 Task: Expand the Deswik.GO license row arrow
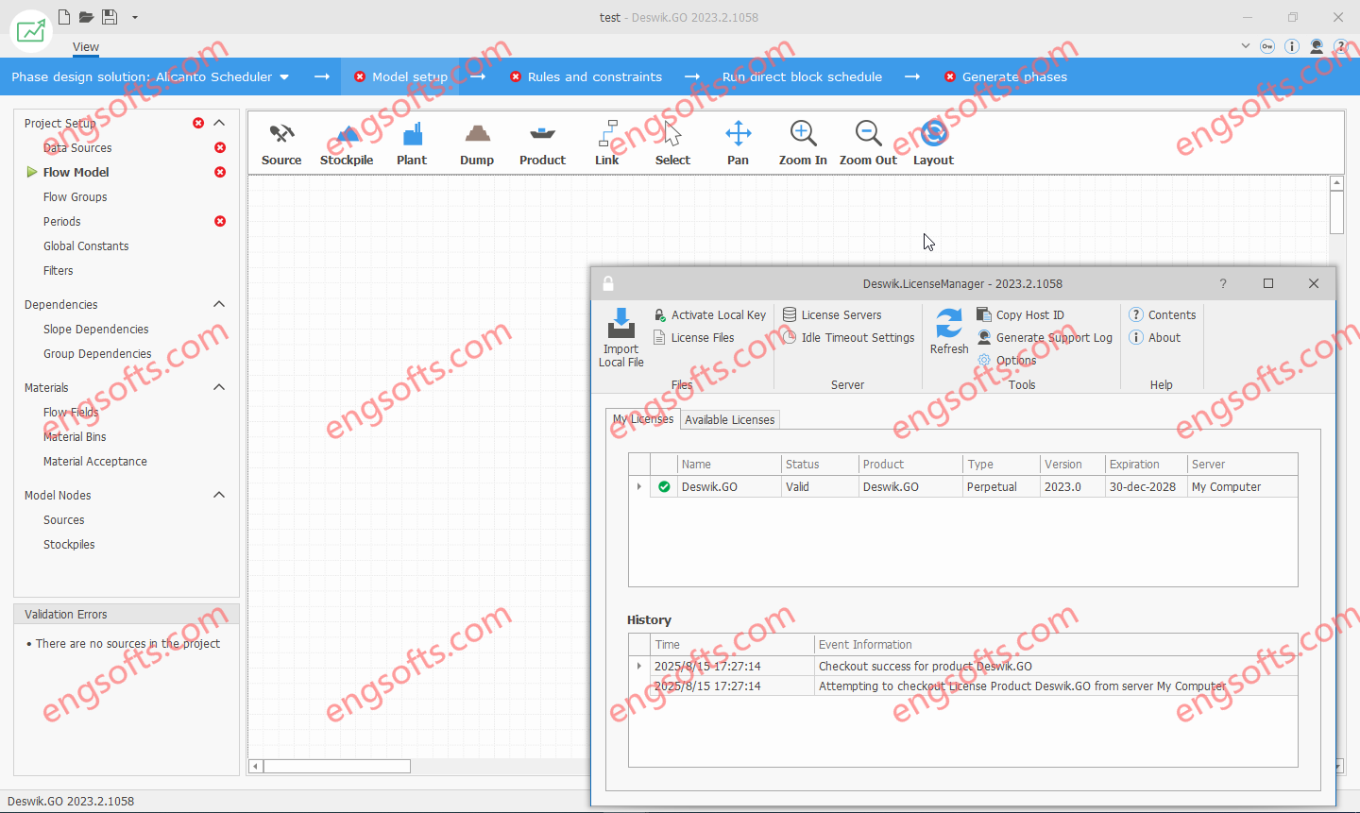pos(639,487)
